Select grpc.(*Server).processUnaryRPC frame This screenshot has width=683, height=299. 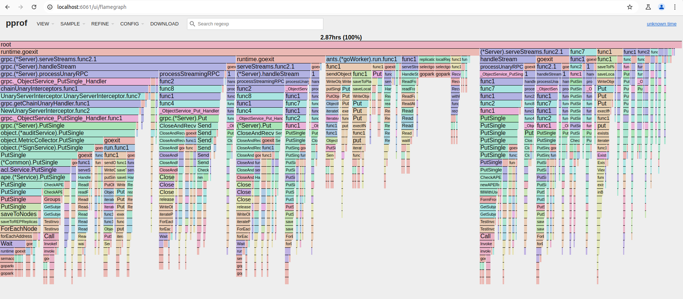click(x=79, y=74)
